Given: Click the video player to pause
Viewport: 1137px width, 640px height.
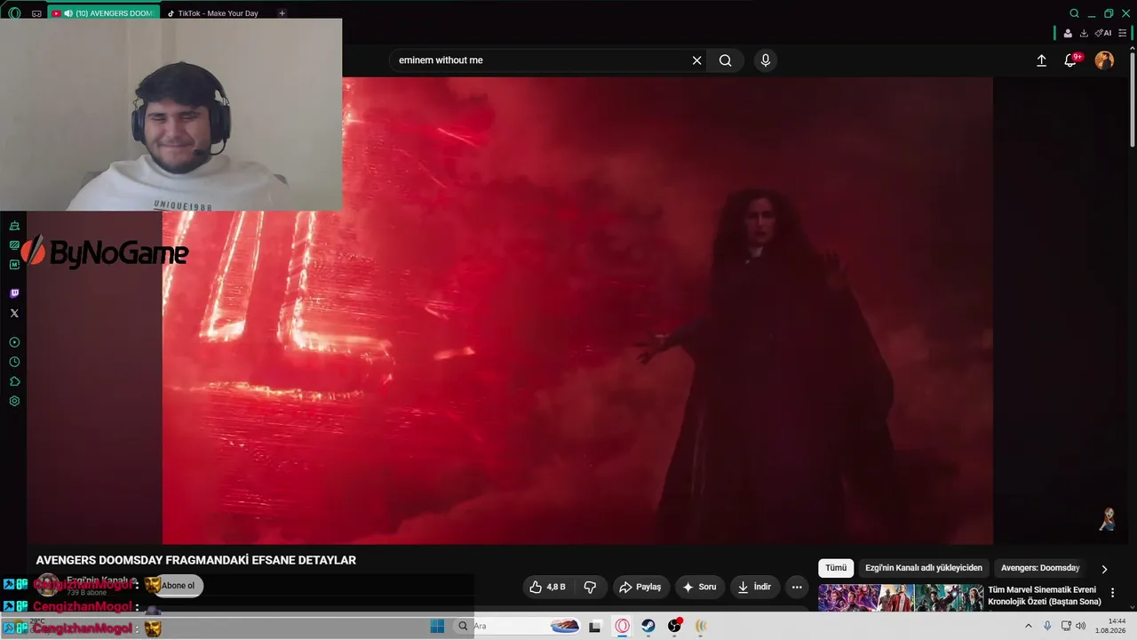Looking at the screenshot, I should (577, 310).
